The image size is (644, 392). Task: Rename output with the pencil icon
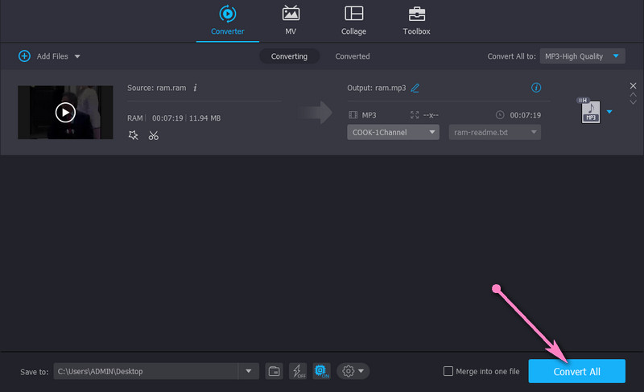pos(415,88)
